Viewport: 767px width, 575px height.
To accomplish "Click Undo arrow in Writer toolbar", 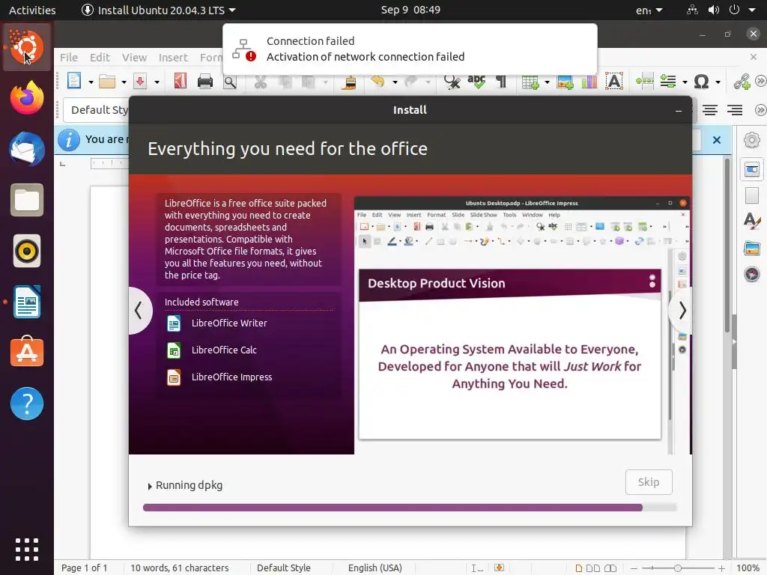I will point(378,81).
